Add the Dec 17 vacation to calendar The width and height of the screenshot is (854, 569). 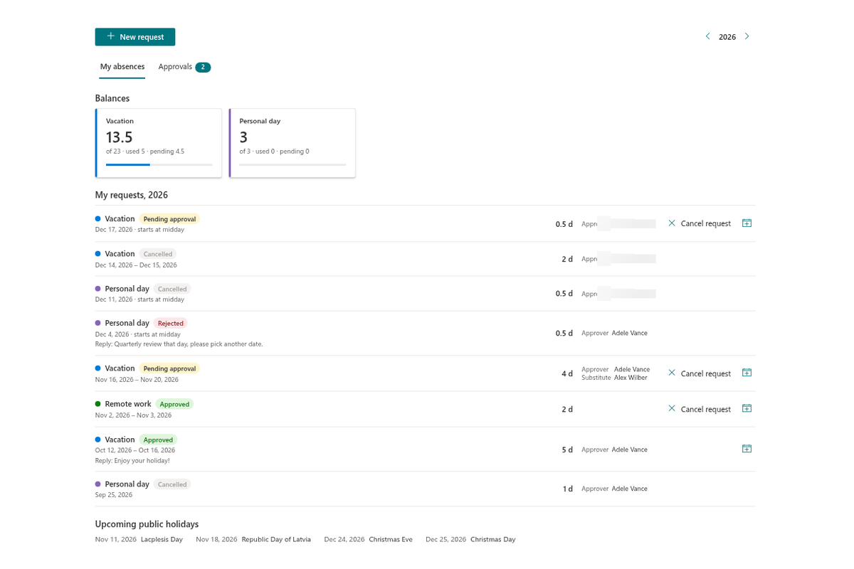click(x=747, y=223)
